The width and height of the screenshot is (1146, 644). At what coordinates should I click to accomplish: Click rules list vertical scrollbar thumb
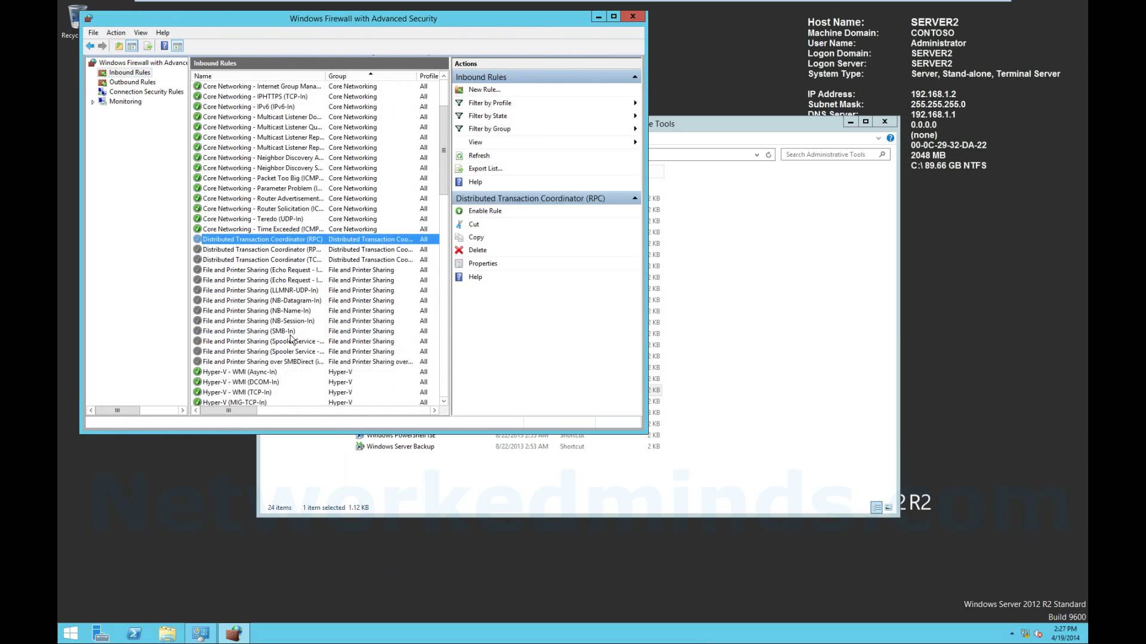tap(443, 150)
